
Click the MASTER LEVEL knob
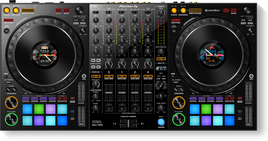(161, 13)
